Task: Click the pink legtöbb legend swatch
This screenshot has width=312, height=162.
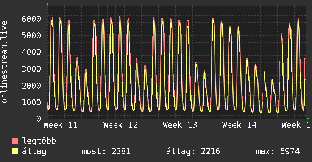Action: [x=15, y=141]
